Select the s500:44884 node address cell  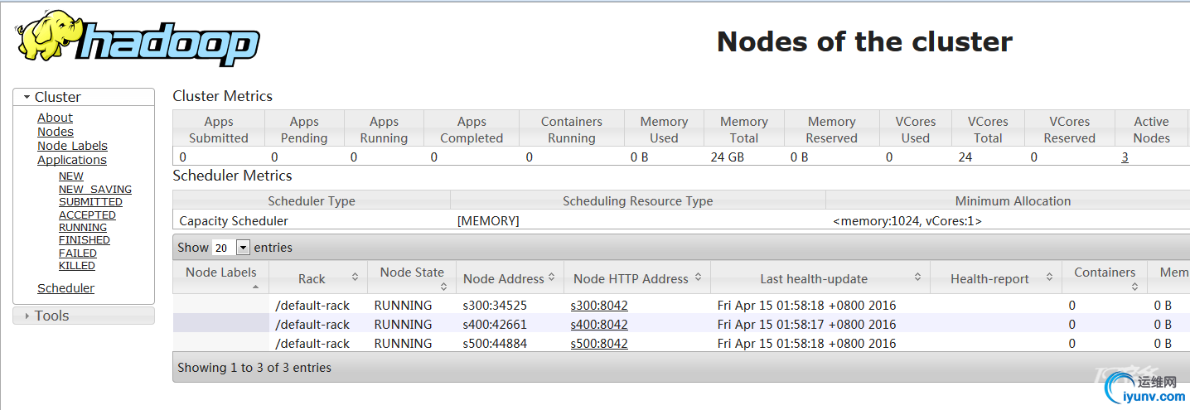click(x=495, y=344)
